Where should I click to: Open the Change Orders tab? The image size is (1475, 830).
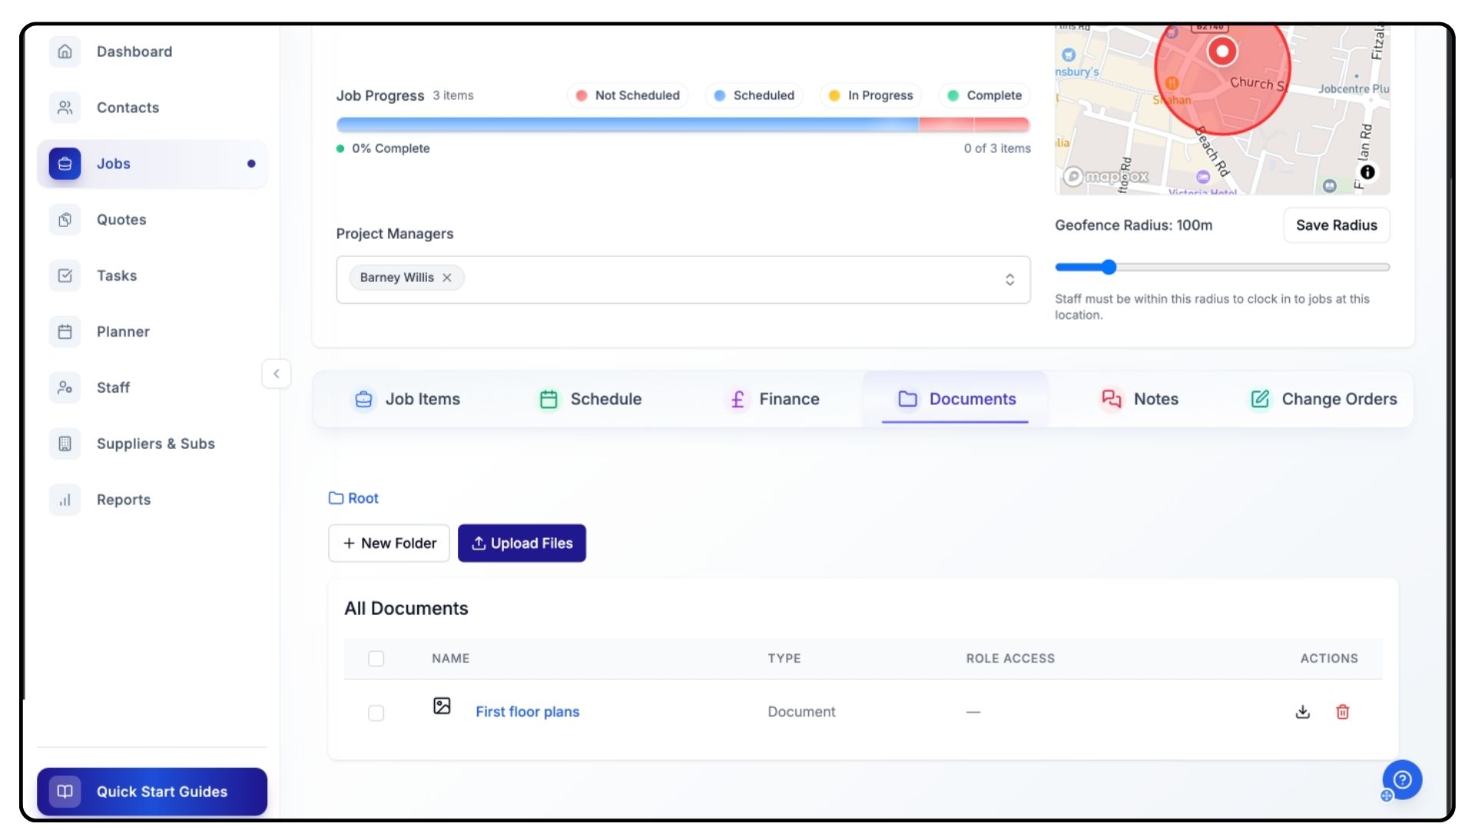(1324, 399)
